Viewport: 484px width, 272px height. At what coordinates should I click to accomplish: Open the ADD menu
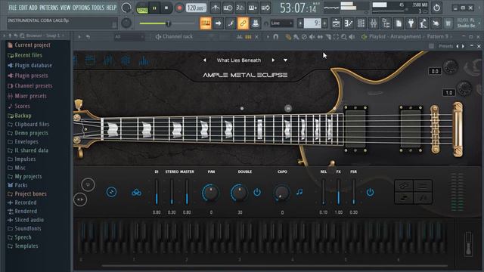point(33,8)
